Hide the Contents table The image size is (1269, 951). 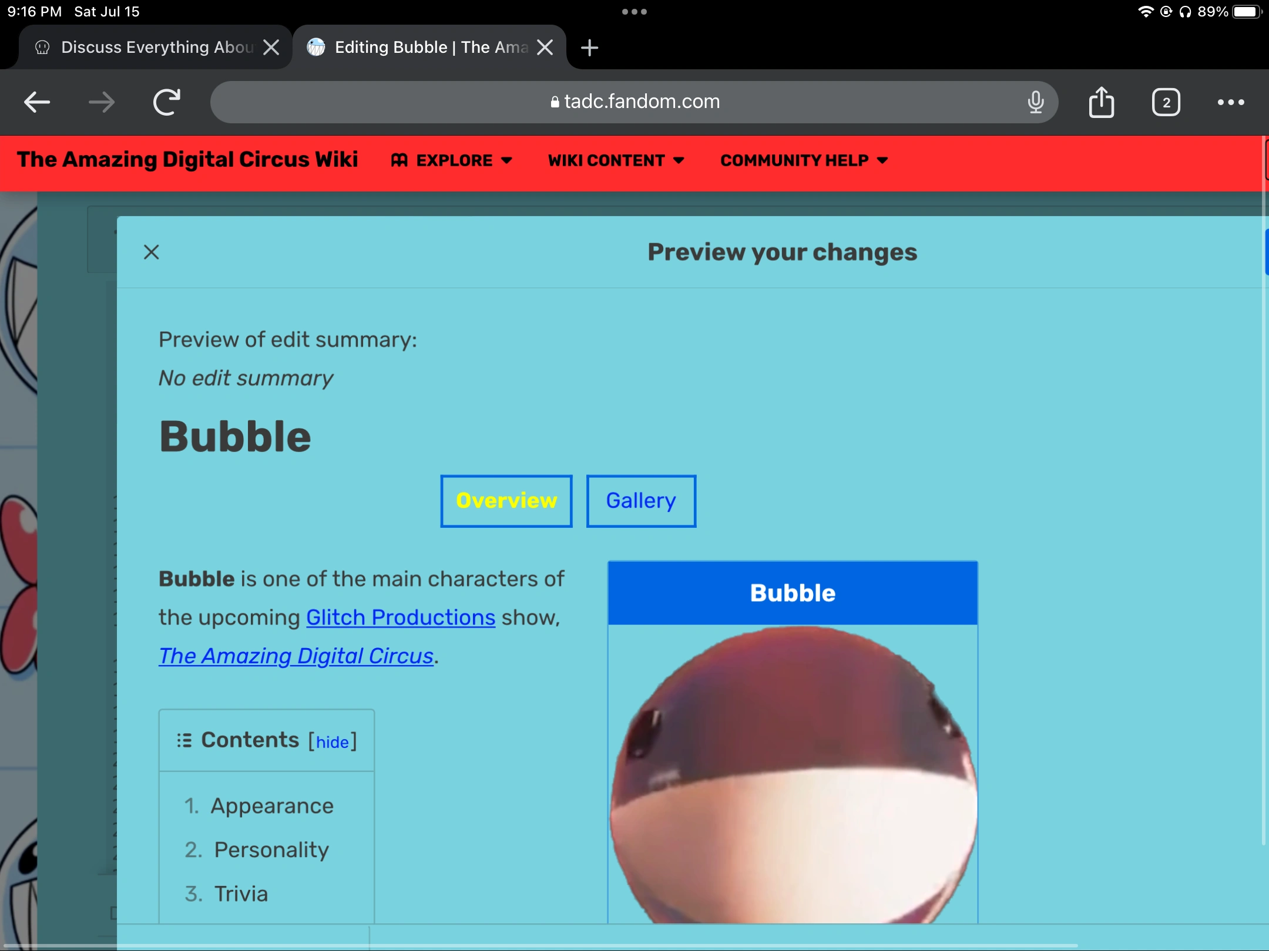[333, 742]
